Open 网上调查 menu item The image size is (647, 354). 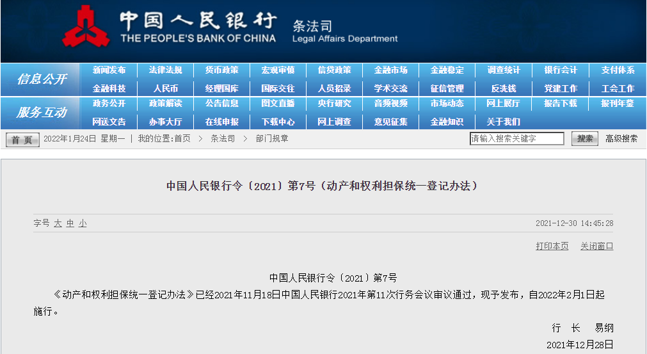(335, 122)
